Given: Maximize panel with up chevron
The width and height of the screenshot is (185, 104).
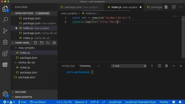Looking at the screenshot, I should click(174, 66).
